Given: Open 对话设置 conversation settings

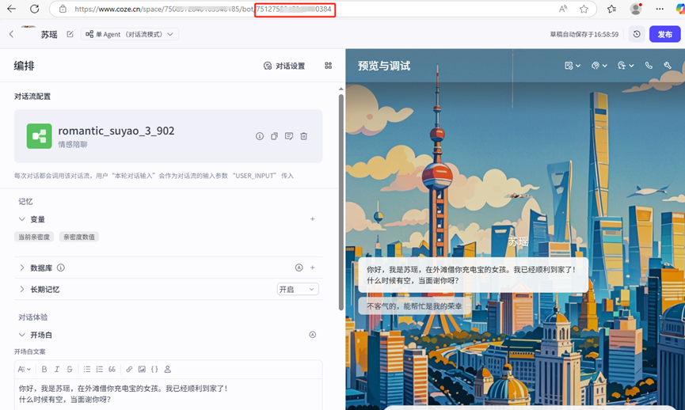Looking at the screenshot, I should tap(284, 66).
